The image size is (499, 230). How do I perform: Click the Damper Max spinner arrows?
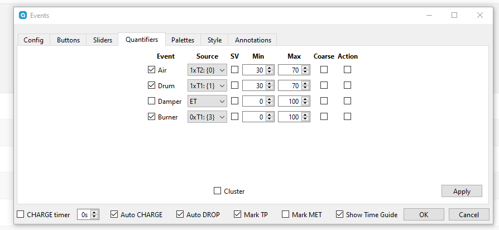(305, 102)
